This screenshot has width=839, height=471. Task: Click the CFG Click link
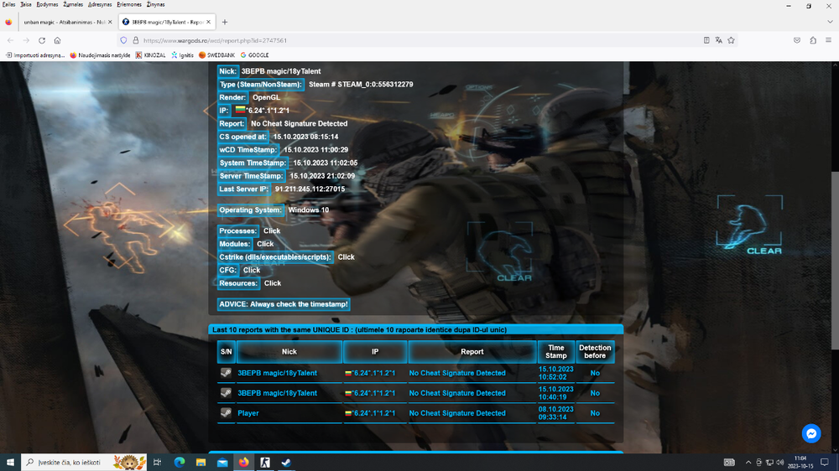[x=252, y=271]
